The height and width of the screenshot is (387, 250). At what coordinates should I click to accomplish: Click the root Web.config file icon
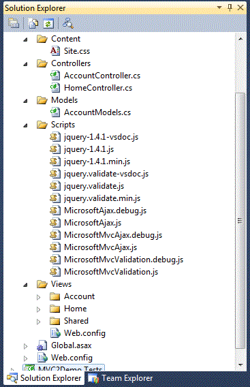(x=42, y=358)
